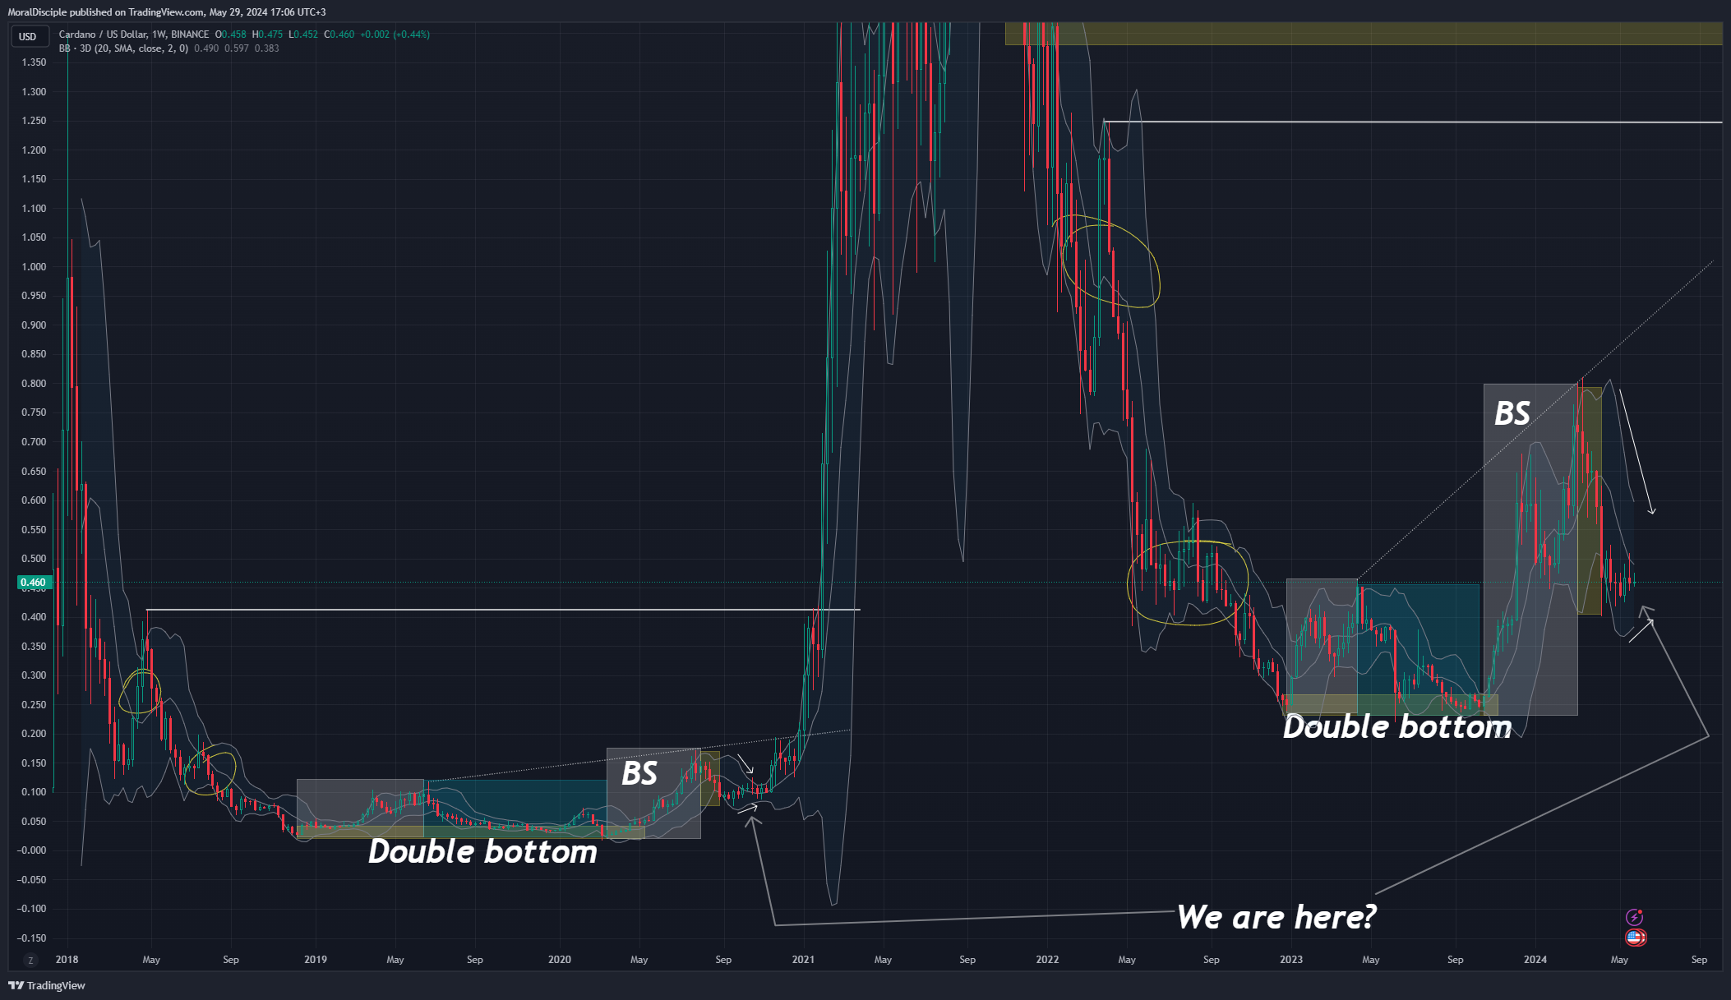
Task: Click the 2021 label on time axis
Action: (803, 960)
